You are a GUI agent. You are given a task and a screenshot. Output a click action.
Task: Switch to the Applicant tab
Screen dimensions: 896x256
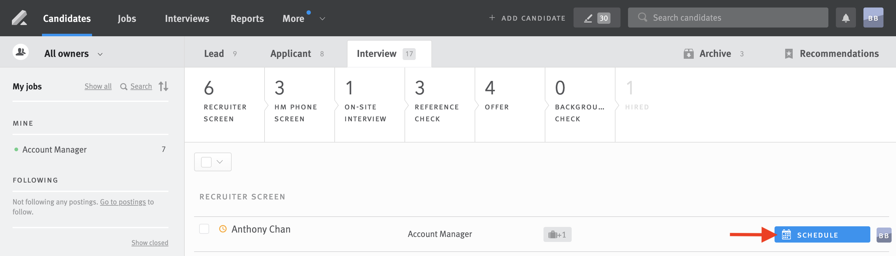pos(297,53)
